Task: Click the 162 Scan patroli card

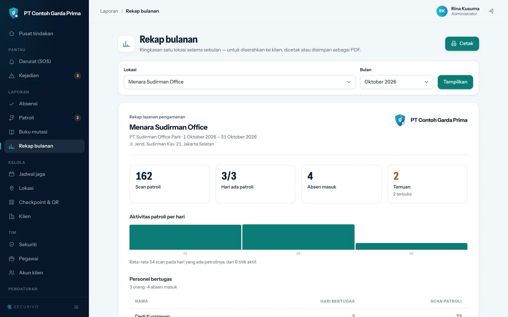Action: [170, 184]
